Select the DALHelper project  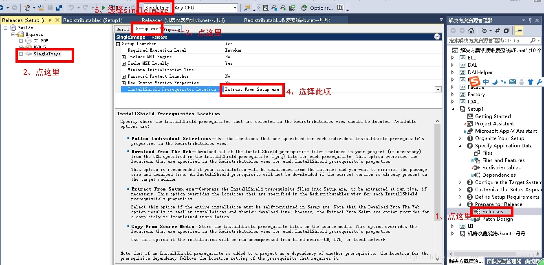coord(480,72)
